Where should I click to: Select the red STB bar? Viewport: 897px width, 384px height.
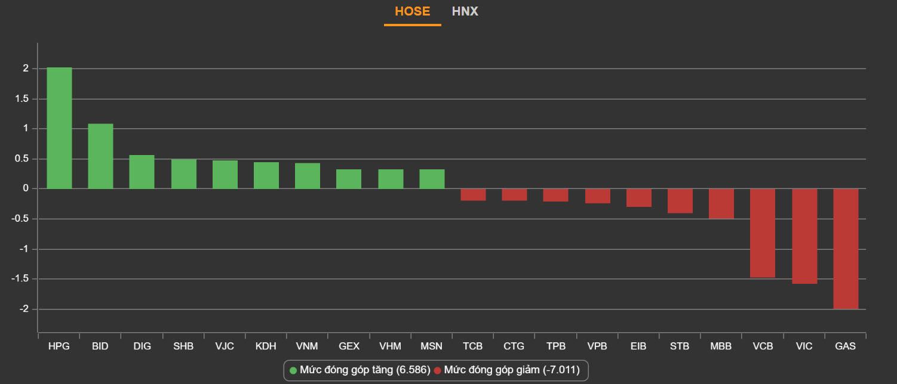tap(680, 201)
